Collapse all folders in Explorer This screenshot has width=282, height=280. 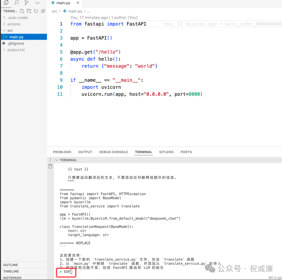tap(43, 11)
